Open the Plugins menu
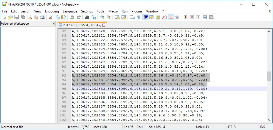The width and height of the screenshot is (273, 130). coord(137,11)
